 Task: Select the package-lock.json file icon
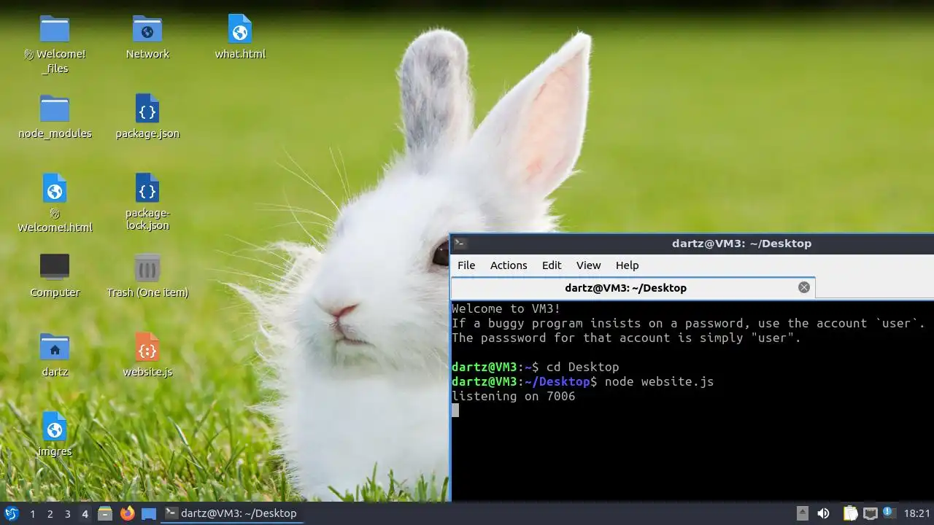tap(147, 188)
